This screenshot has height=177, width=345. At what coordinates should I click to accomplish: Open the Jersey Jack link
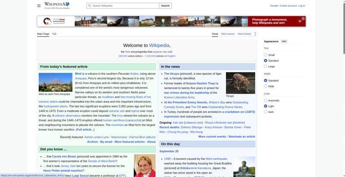pyautogui.click(x=68, y=166)
